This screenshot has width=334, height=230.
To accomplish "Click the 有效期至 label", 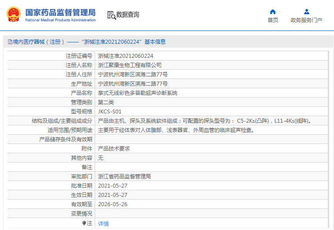I will [82, 204].
